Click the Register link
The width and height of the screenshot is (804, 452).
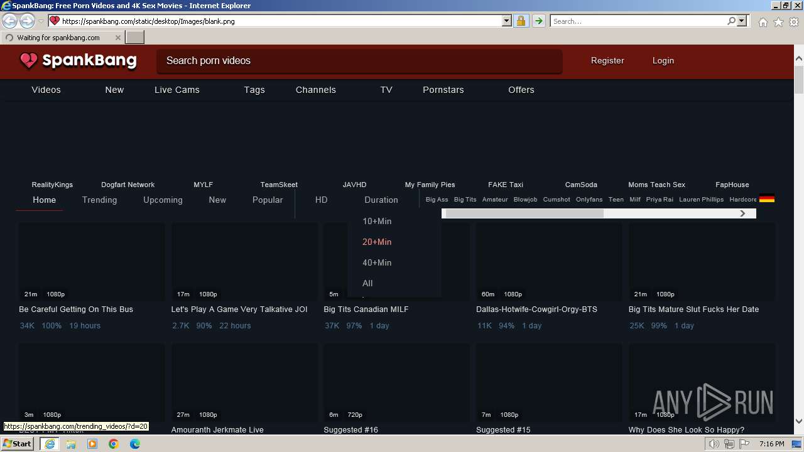pos(607,61)
